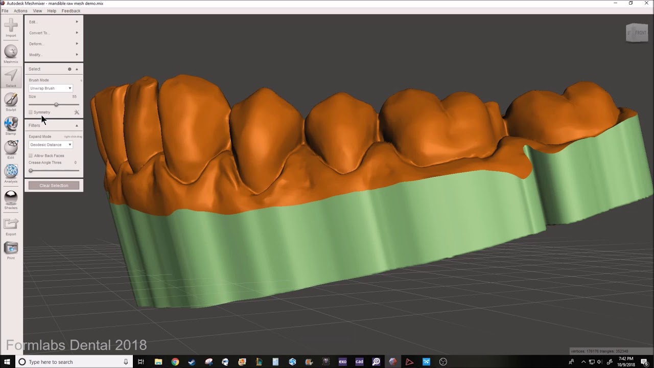Click the volume icon in system tray
This screenshot has width=654, height=368.
[x=599, y=362]
